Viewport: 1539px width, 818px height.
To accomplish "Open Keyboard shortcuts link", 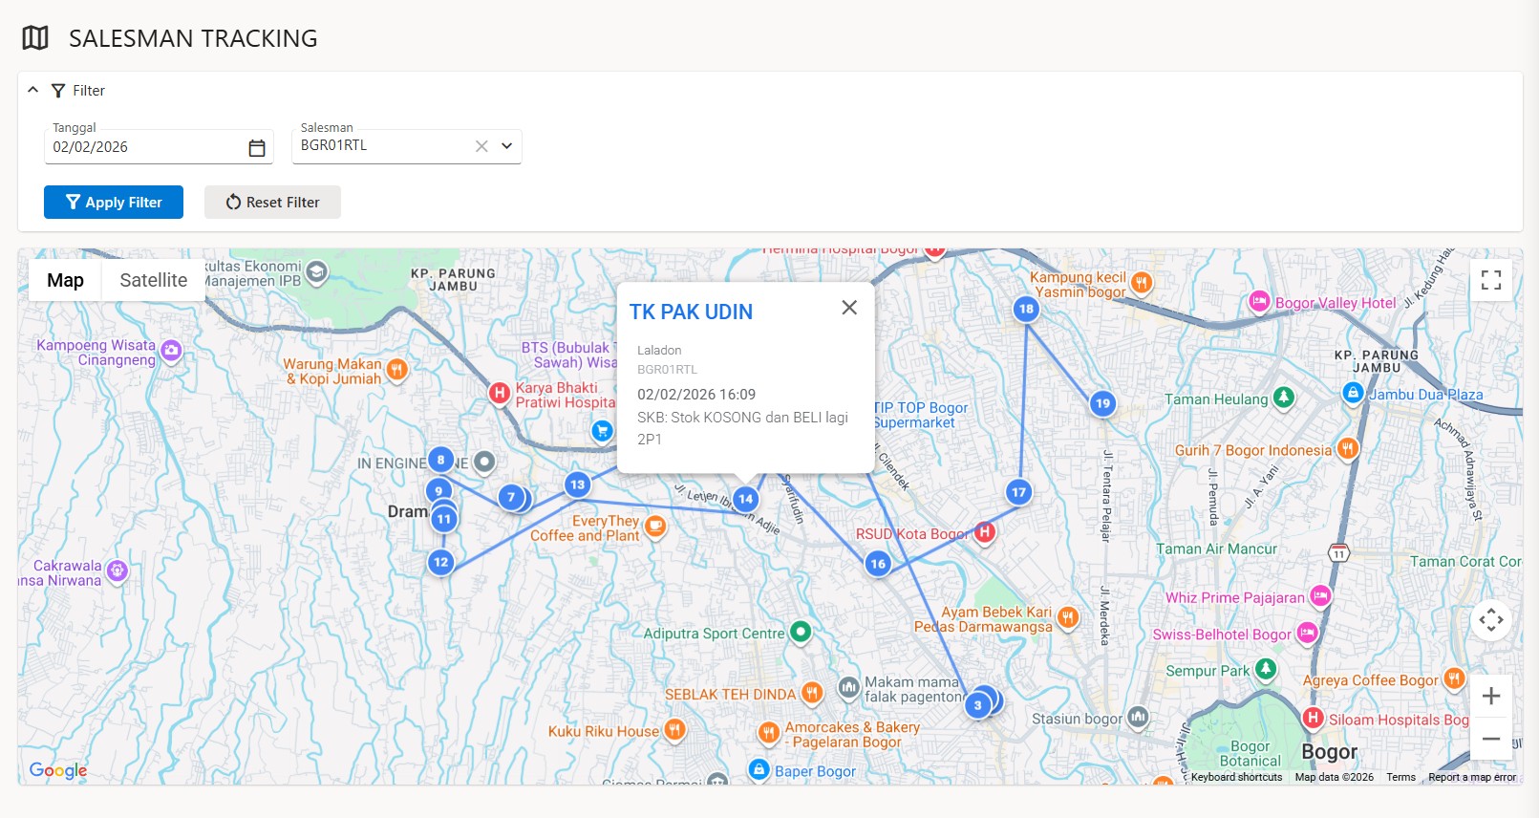I will point(1236,777).
